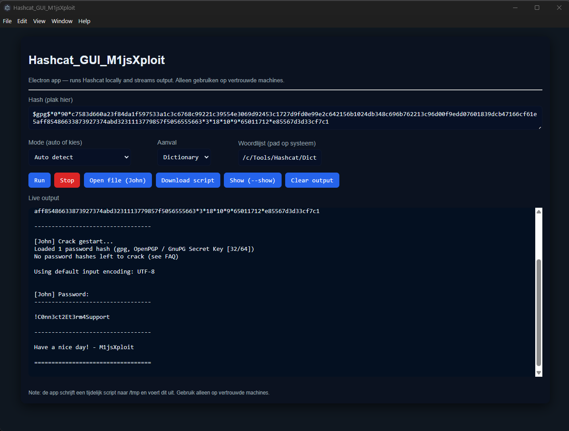
Task: Click the live output scrollbar thumb
Action: (x=539, y=313)
